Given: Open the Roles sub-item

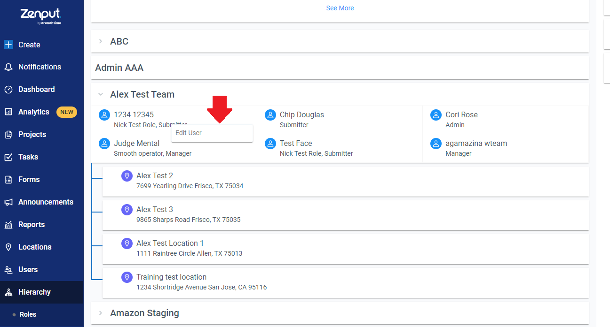Looking at the screenshot, I should coord(28,314).
